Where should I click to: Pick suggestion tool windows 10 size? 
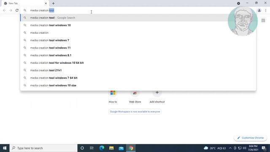pyautogui.click(x=138, y=85)
